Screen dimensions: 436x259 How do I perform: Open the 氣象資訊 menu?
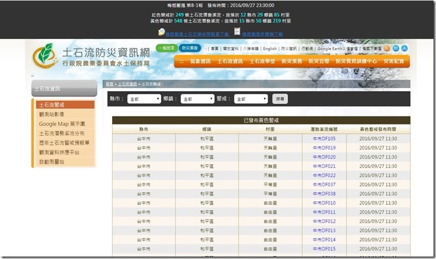(200, 61)
